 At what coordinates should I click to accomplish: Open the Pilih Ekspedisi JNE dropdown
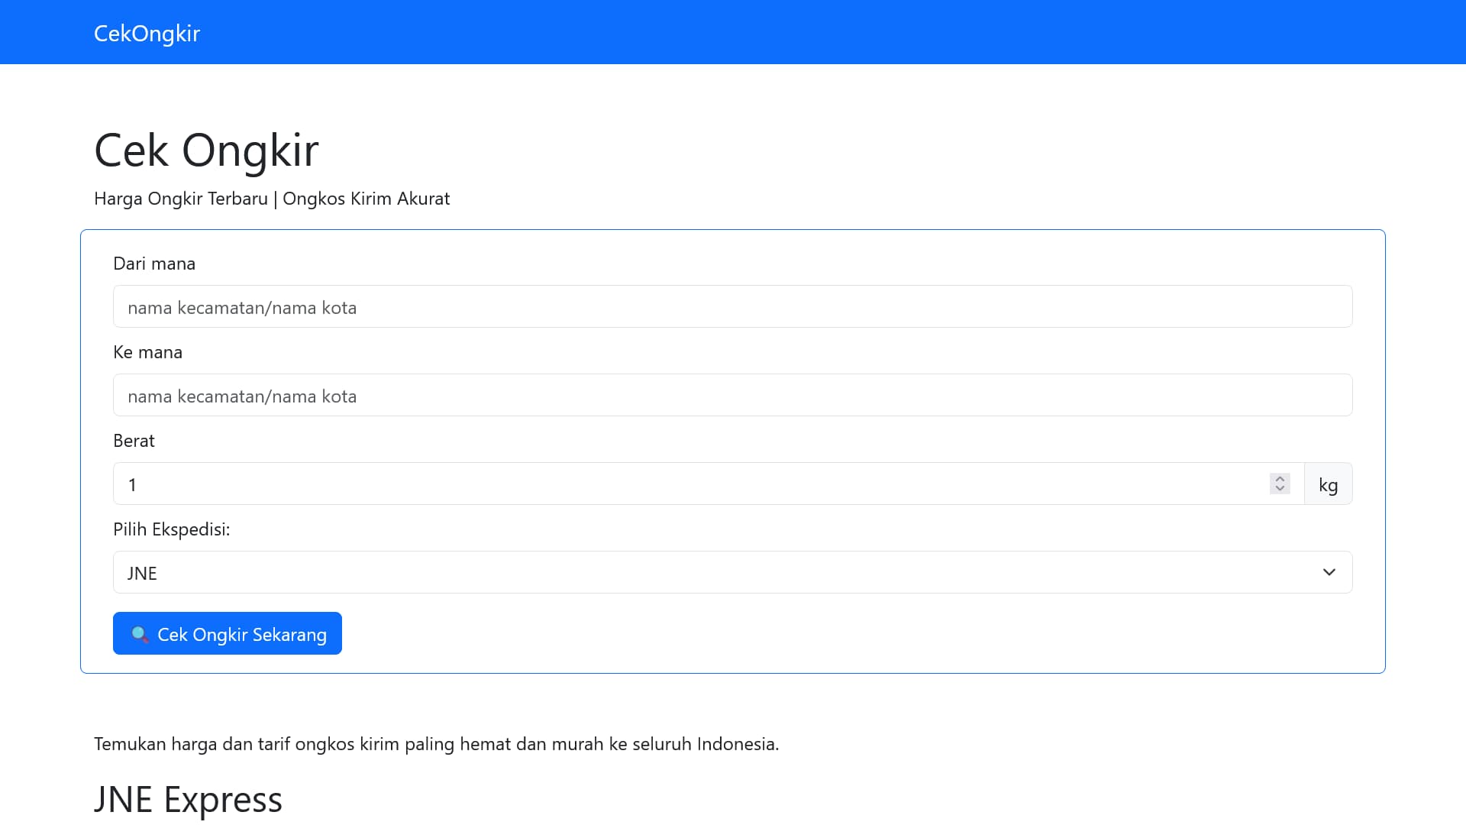[x=687, y=572]
